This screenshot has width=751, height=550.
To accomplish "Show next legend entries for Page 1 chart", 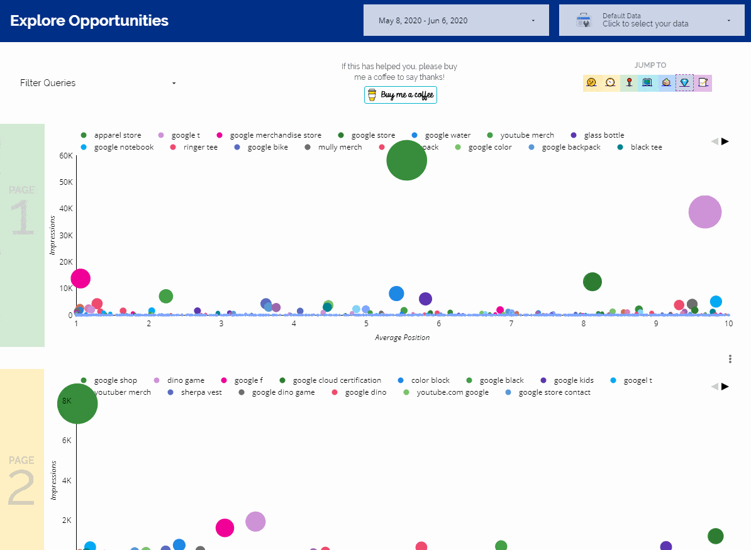I will pos(725,141).
